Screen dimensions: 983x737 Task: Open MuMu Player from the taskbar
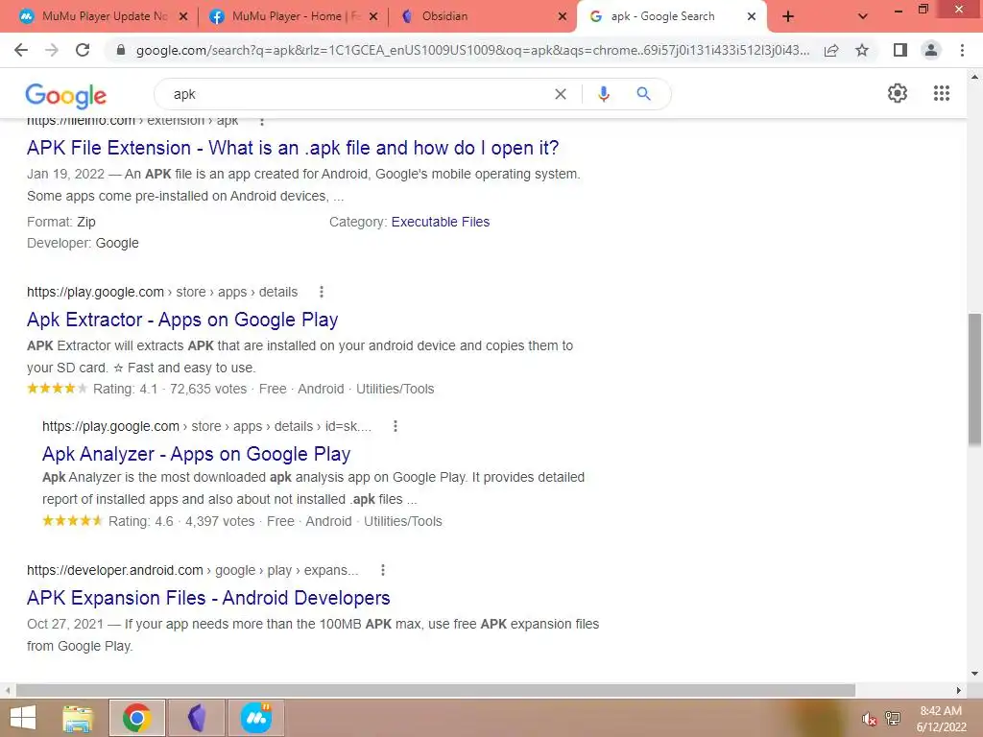[x=256, y=718]
